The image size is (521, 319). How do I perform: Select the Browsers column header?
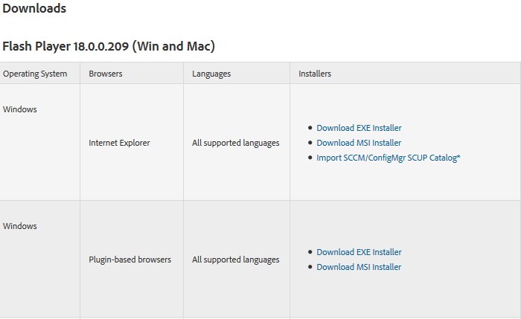(x=106, y=74)
